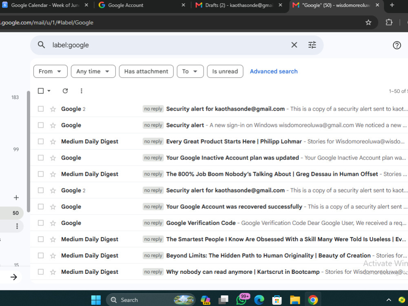408x306 pixels.
Task: Star the 800% Job Boom email
Action: point(53,174)
